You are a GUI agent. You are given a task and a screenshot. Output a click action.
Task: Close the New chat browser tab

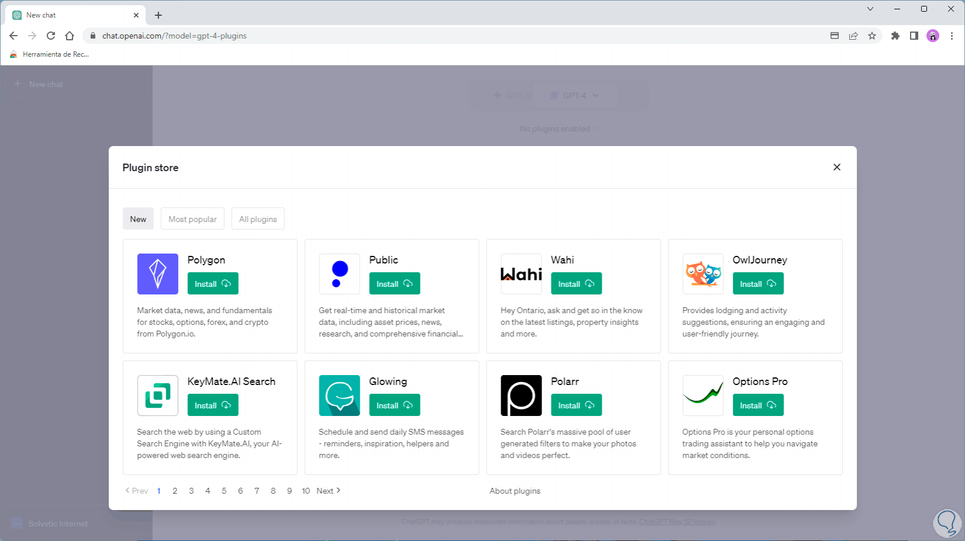[x=136, y=15]
